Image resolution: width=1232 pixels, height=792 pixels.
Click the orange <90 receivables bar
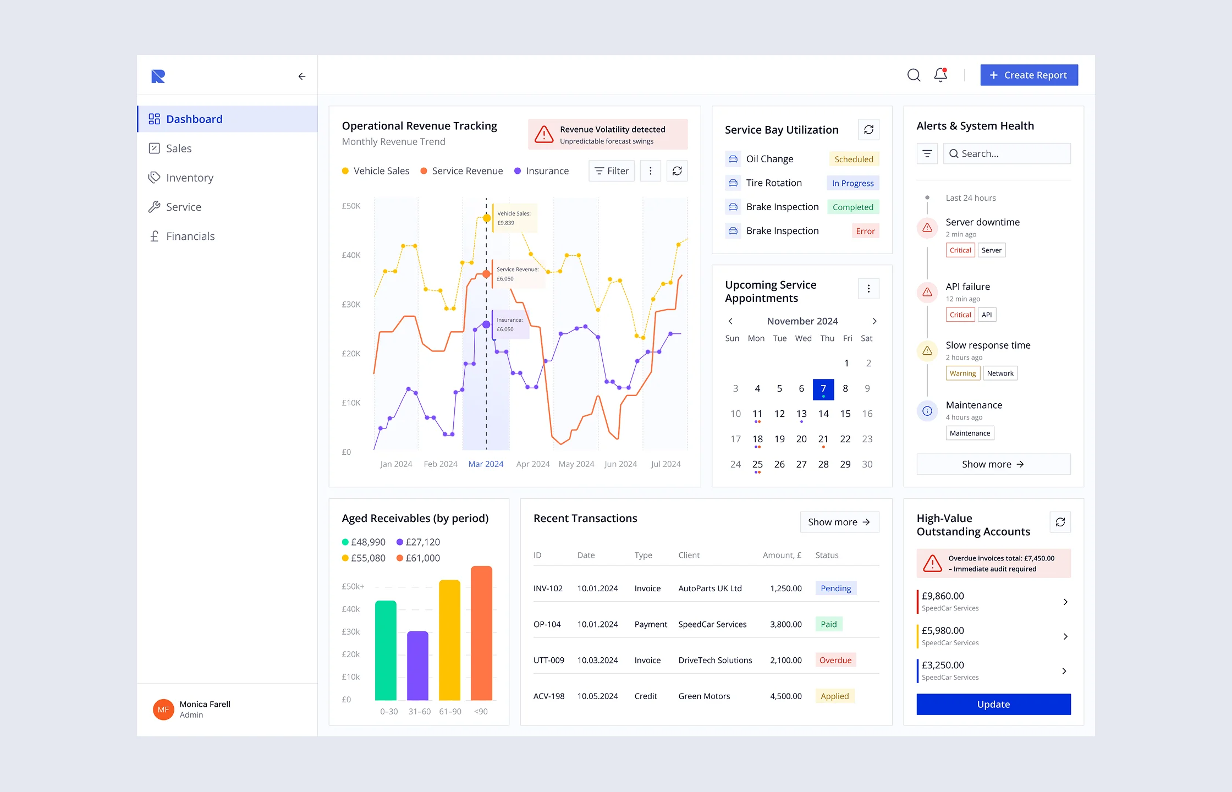click(481, 632)
